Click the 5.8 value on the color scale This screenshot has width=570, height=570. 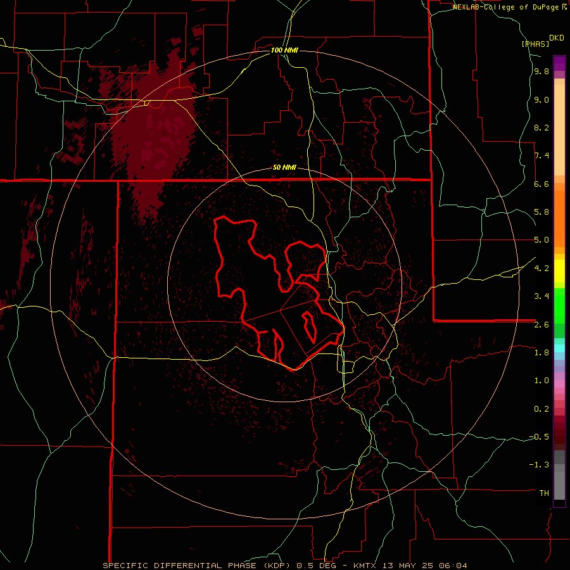pyautogui.click(x=541, y=212)
